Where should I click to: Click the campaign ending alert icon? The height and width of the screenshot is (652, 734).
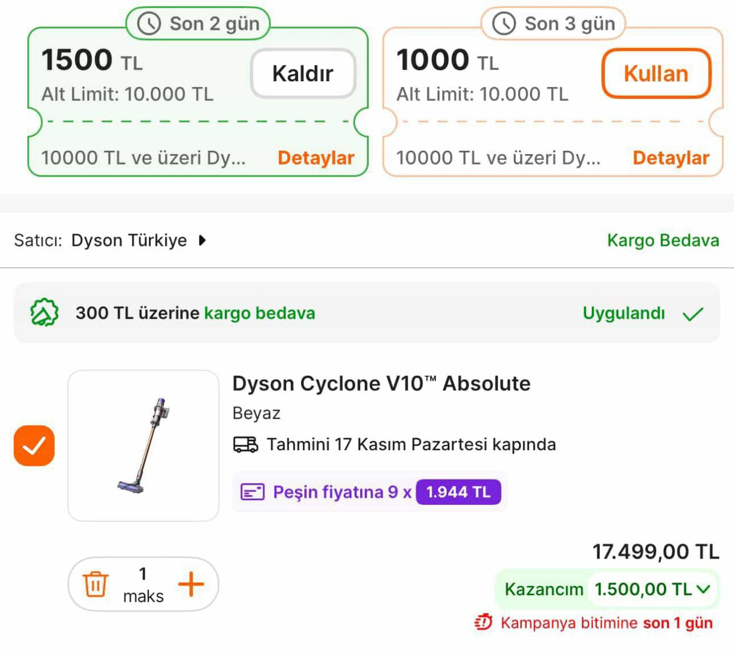[483, 622]
